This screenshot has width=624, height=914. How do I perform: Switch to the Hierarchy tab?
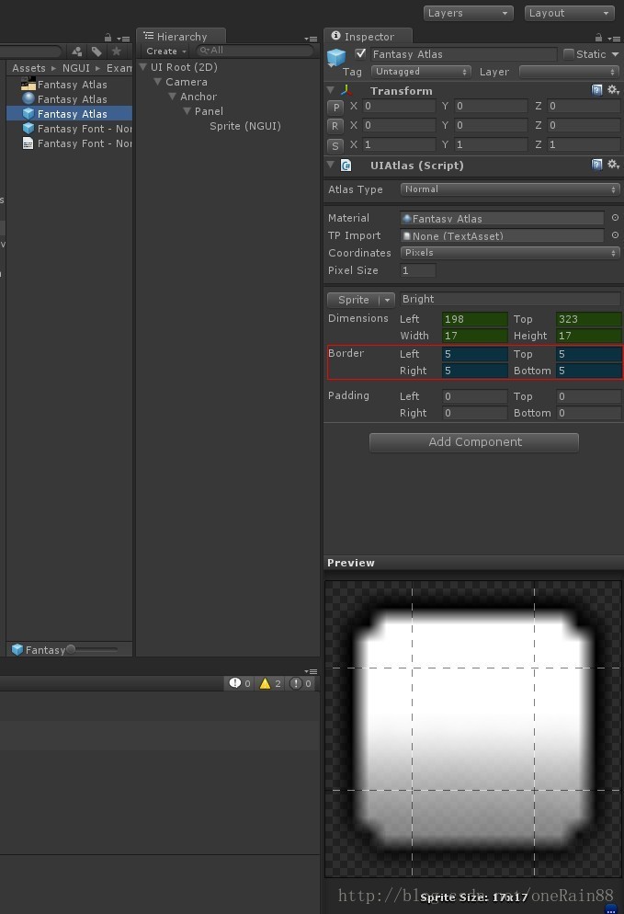tap(181, 36)
